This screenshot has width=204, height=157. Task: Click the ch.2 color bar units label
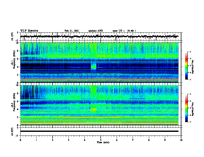(193, 109)
